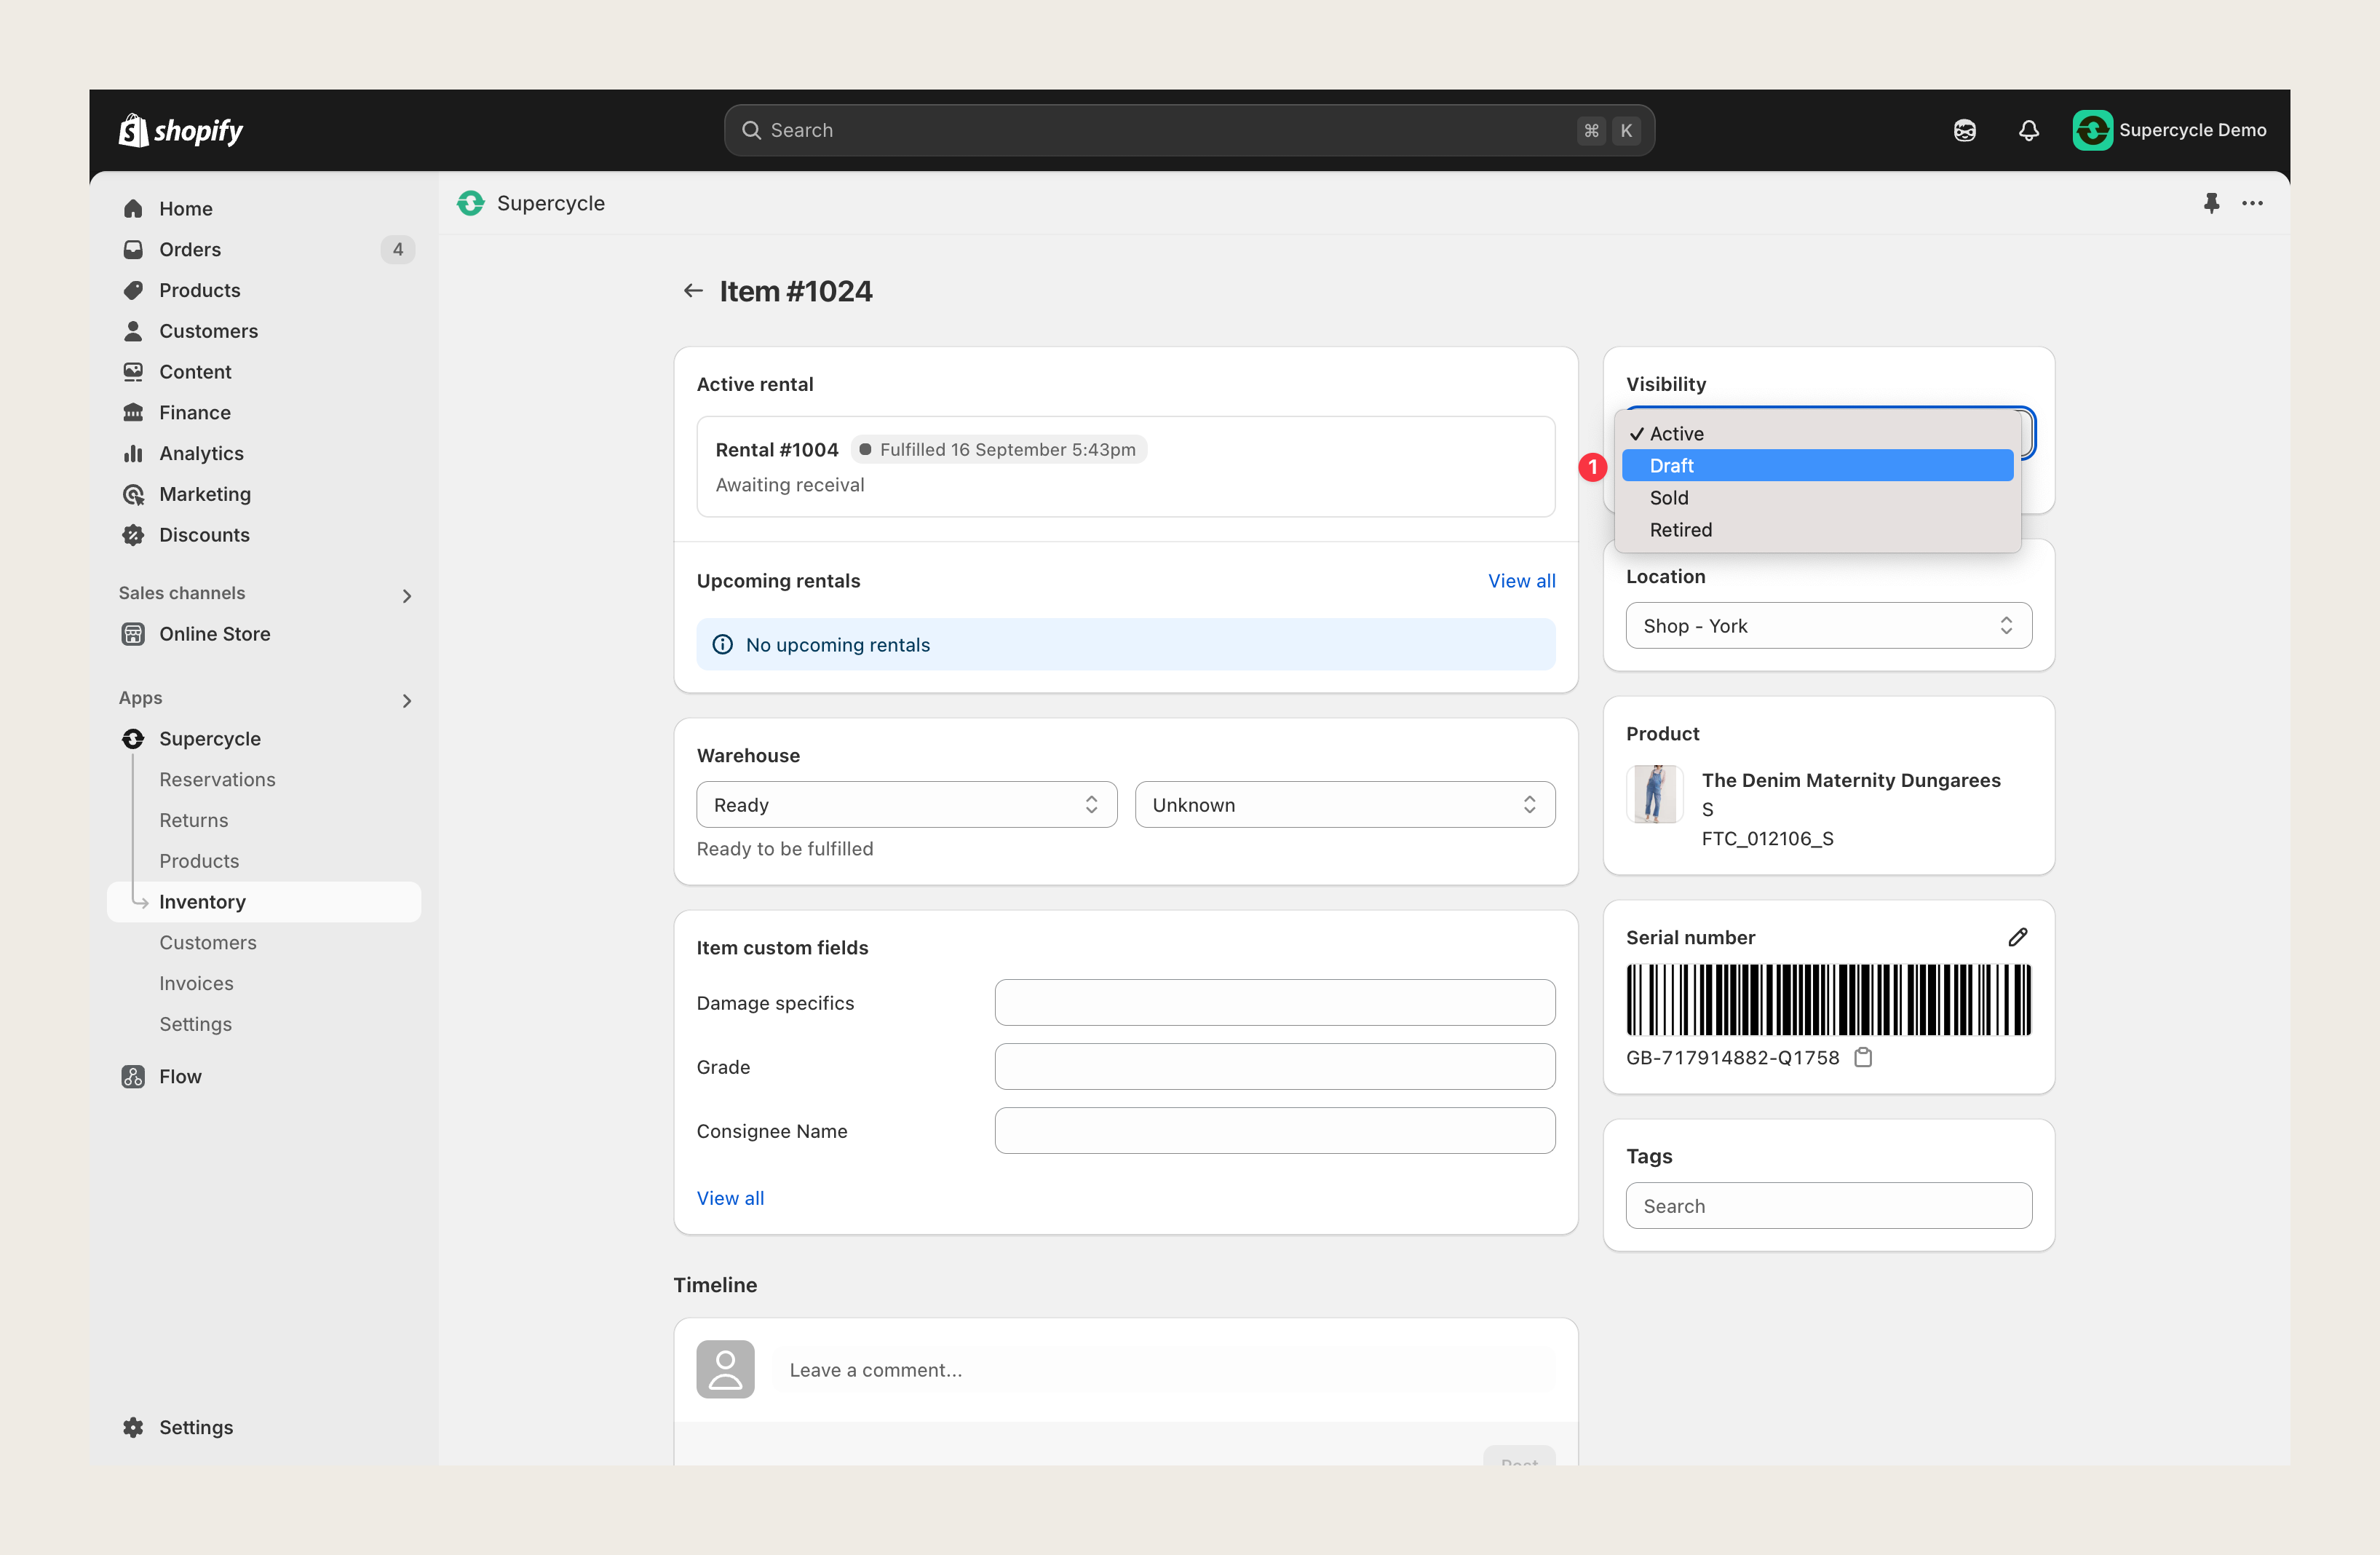The image size is (2380, 1555).
Task: Open Finance in the sidebar
Action: click(x=194, y=412)
